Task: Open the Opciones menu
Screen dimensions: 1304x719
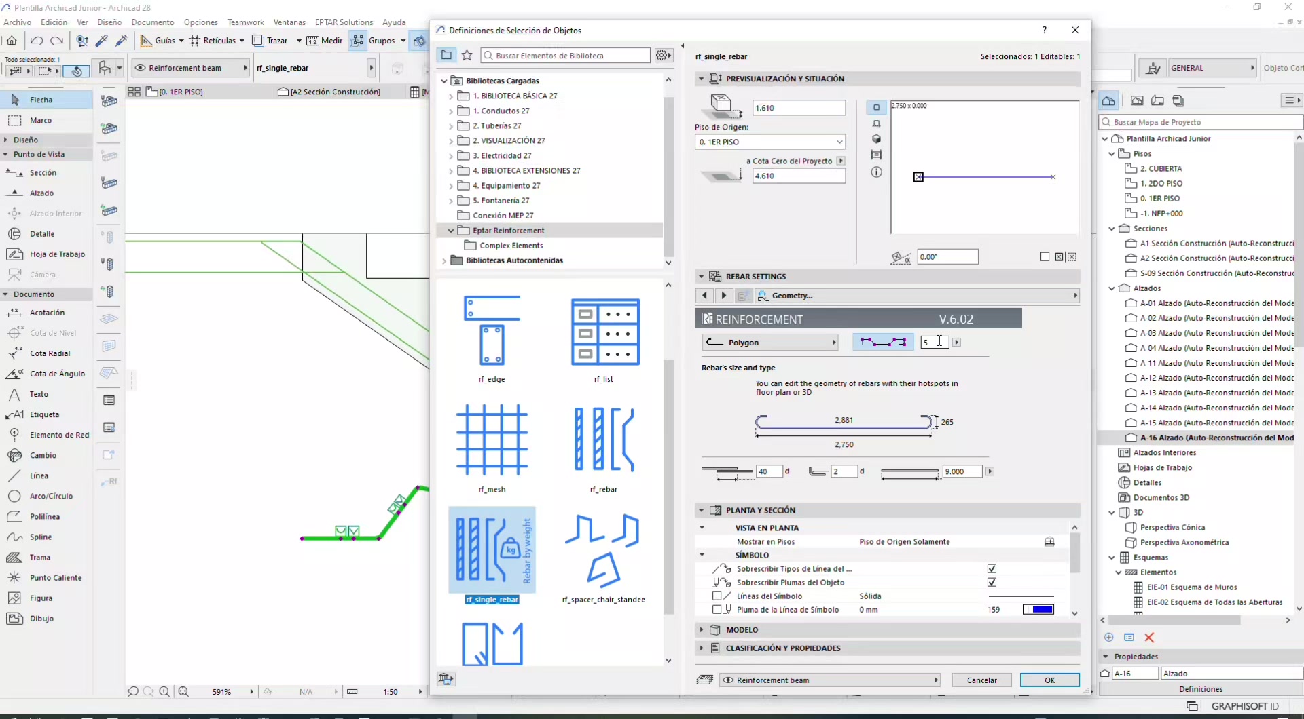Action: [x=201, y=22]
